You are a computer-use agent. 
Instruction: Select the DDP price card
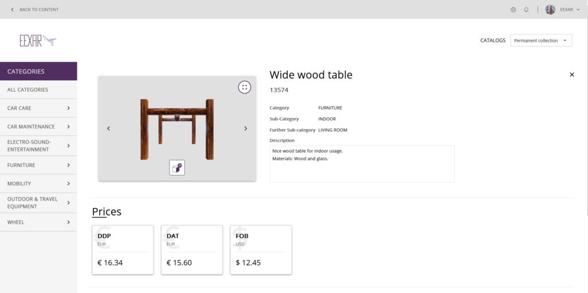[x=123, y=250]
